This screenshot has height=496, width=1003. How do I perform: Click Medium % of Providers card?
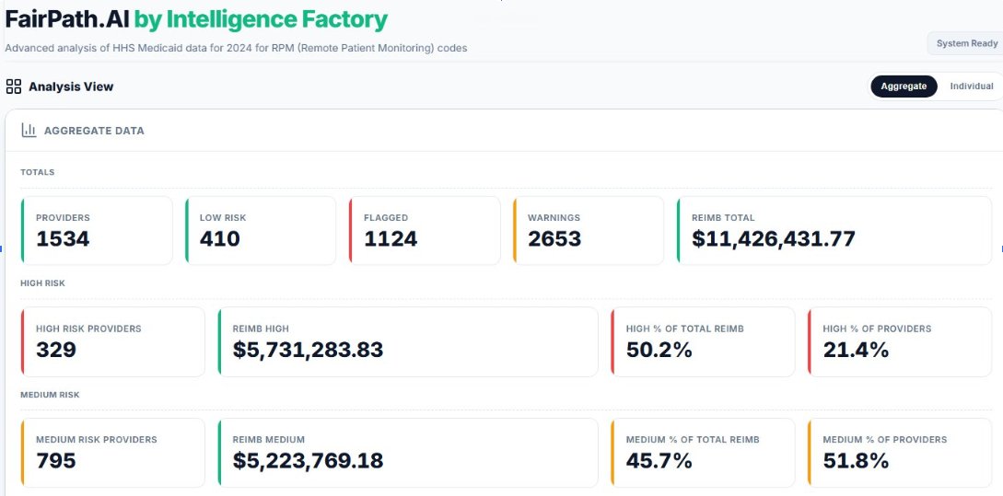click(900, 453)
